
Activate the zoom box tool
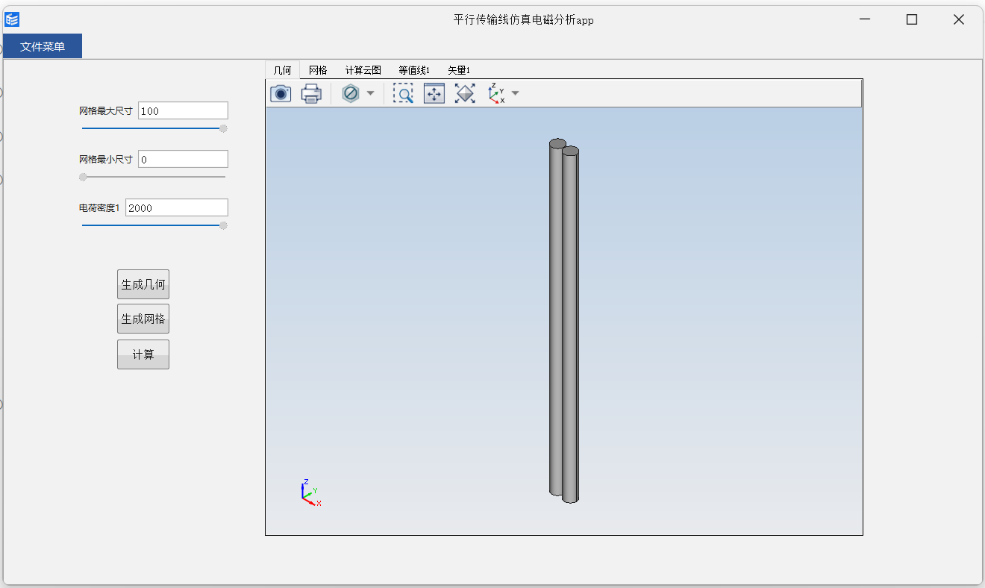(x=403, y=93)
